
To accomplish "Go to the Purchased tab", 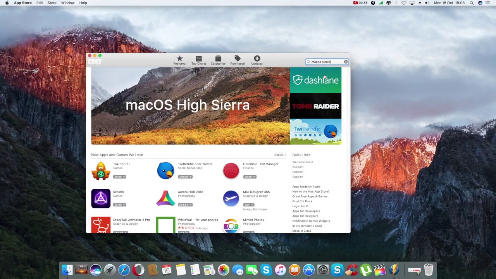I will (x=238, y=60).
